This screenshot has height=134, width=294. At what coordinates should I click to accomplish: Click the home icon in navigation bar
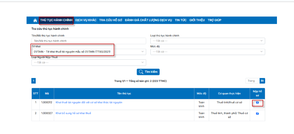click(x=35, y=20)
